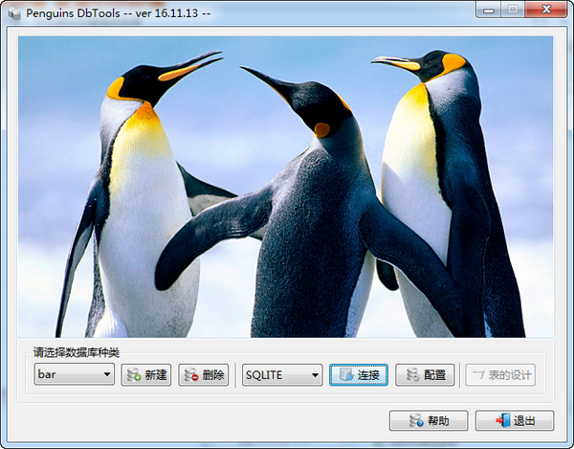Open the 帮助 (Help) button

click(429, 420)
